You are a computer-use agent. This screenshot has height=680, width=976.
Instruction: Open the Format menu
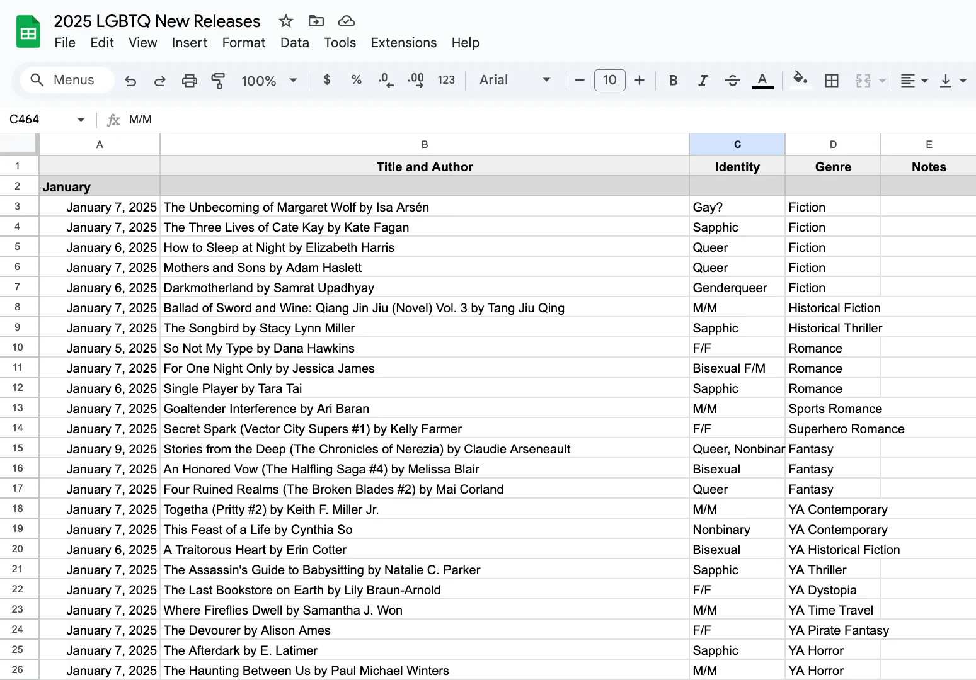244,43
